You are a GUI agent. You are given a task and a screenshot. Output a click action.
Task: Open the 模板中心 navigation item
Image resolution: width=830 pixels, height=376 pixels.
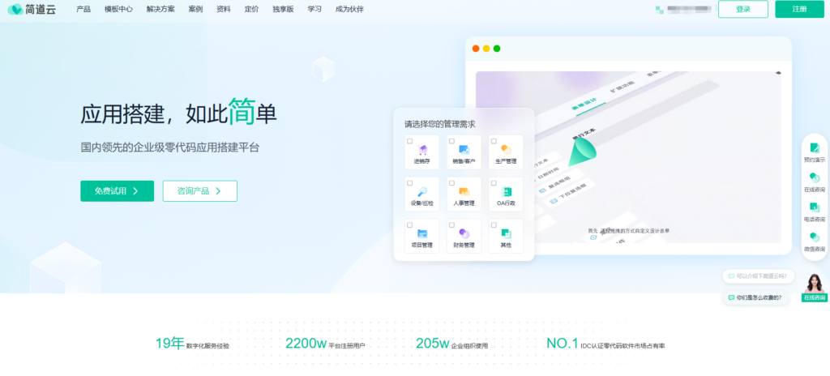click(x=118, y=9)
